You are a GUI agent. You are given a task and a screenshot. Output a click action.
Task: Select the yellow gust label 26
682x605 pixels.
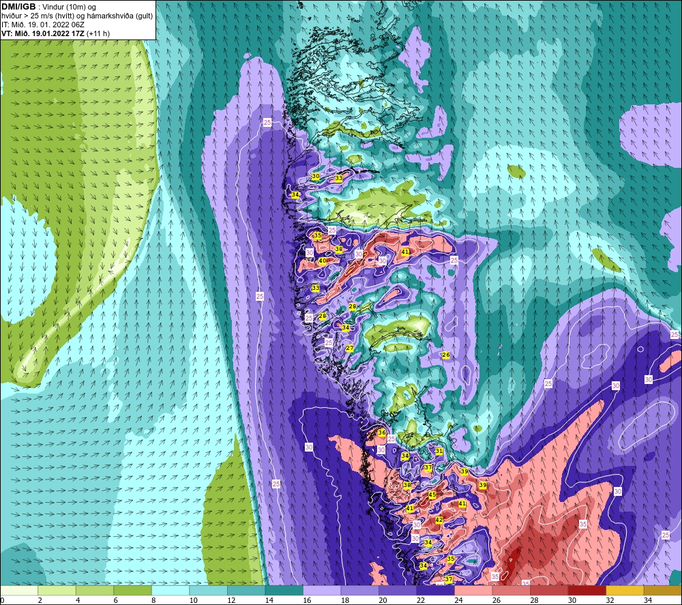pyautogui.click(x=446, y=355)
